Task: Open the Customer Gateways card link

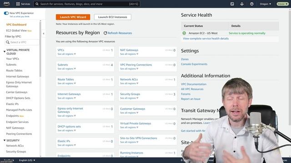Action: coord(132,109)
